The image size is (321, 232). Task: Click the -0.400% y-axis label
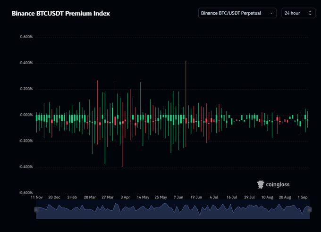tap(26, 167)
